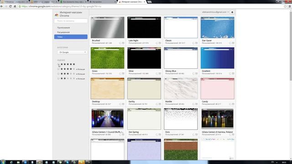The height and width of the screenshot is (164, 292).
Task: Open the Glow theme thumbnail
Action: (x=144, y=58)
